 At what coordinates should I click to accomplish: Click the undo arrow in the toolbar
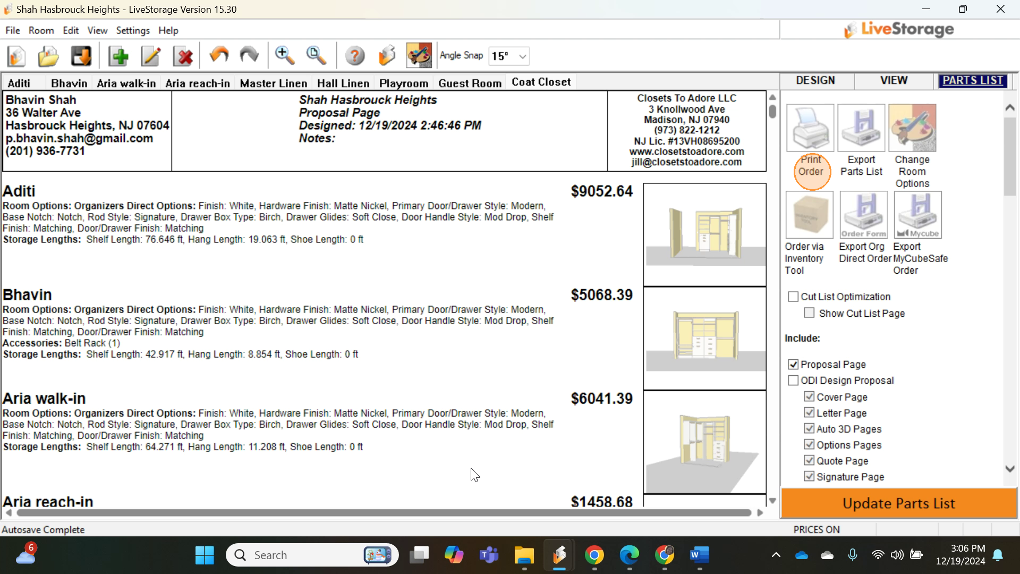[218, 55]
